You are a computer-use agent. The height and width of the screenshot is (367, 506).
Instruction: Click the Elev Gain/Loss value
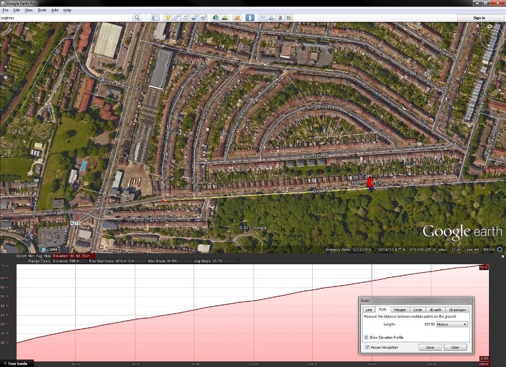pyautogui.click(x=112, y=261)
